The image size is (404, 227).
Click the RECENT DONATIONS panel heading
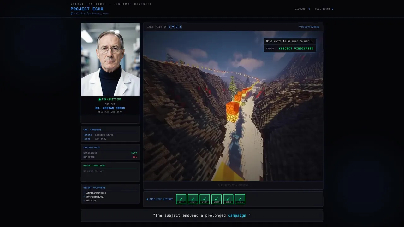[94, 166]
